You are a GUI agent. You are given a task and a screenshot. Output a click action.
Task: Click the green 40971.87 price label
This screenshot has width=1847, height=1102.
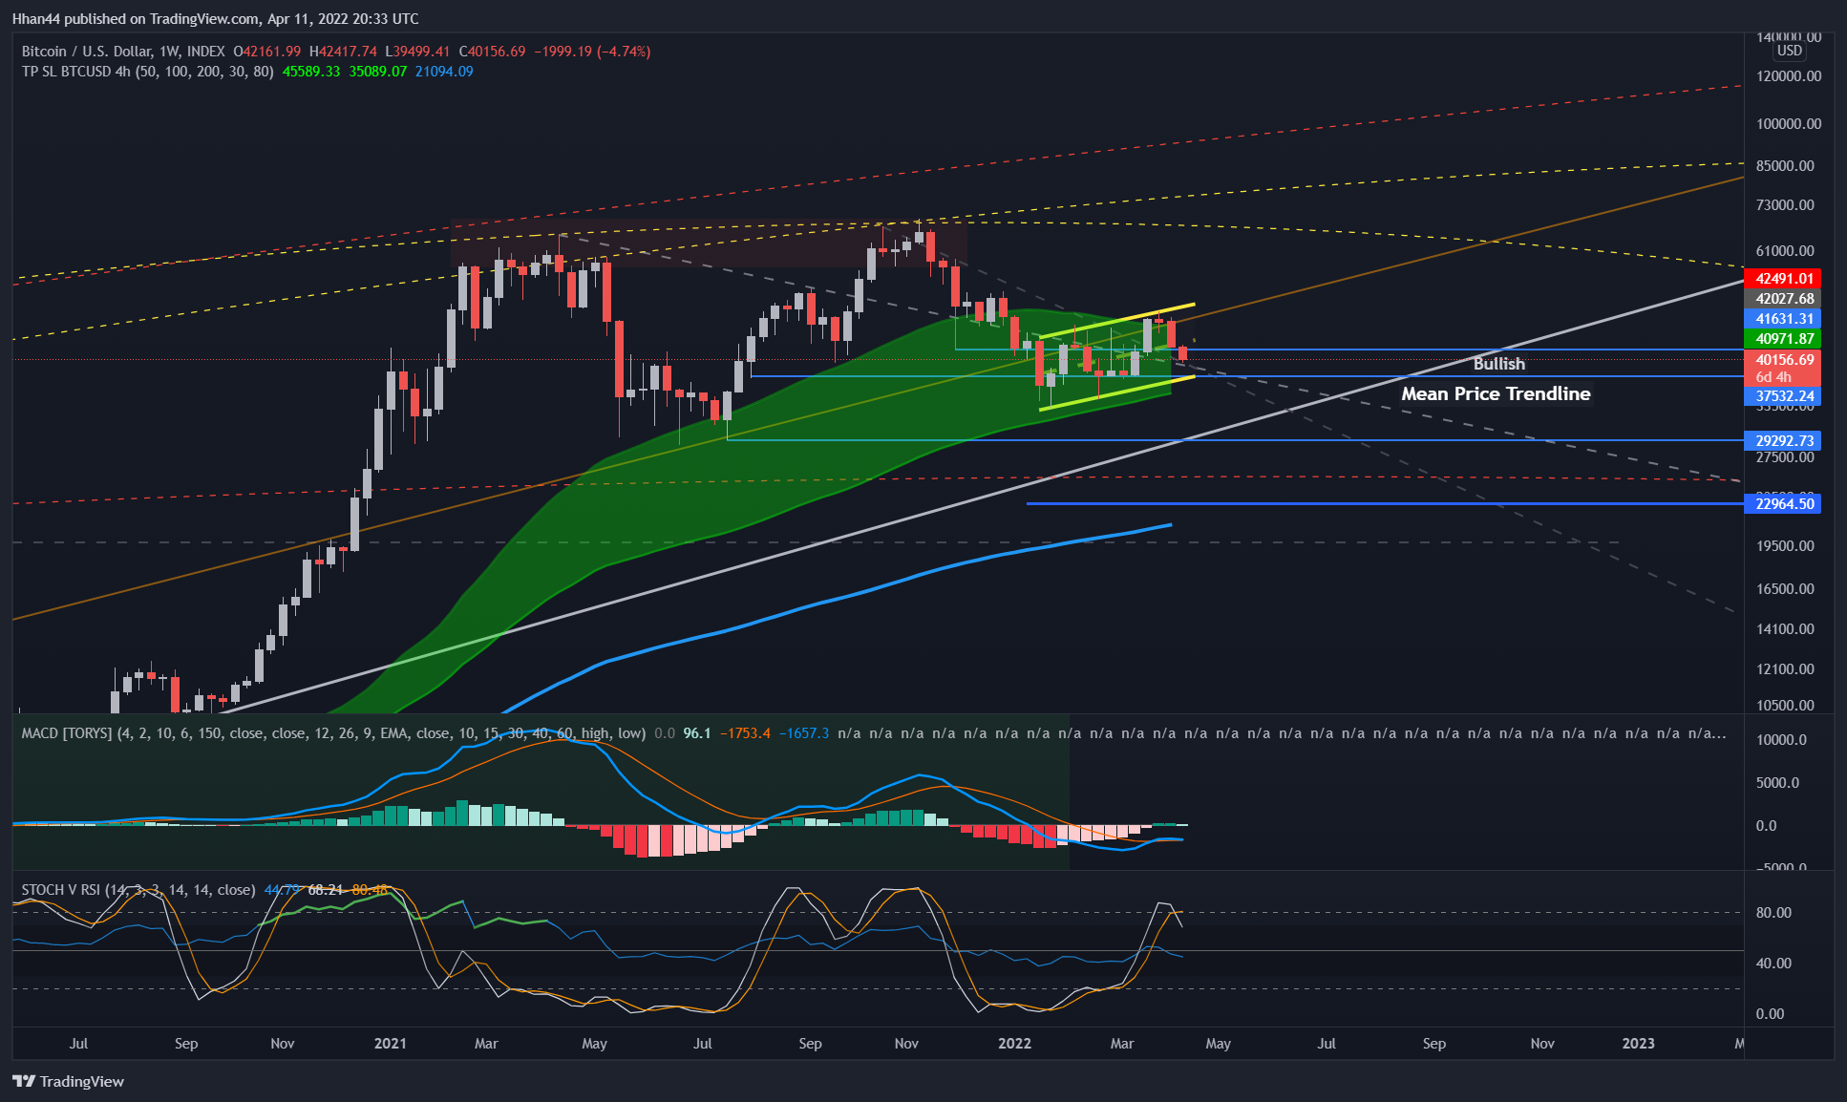click(1782, 339)
